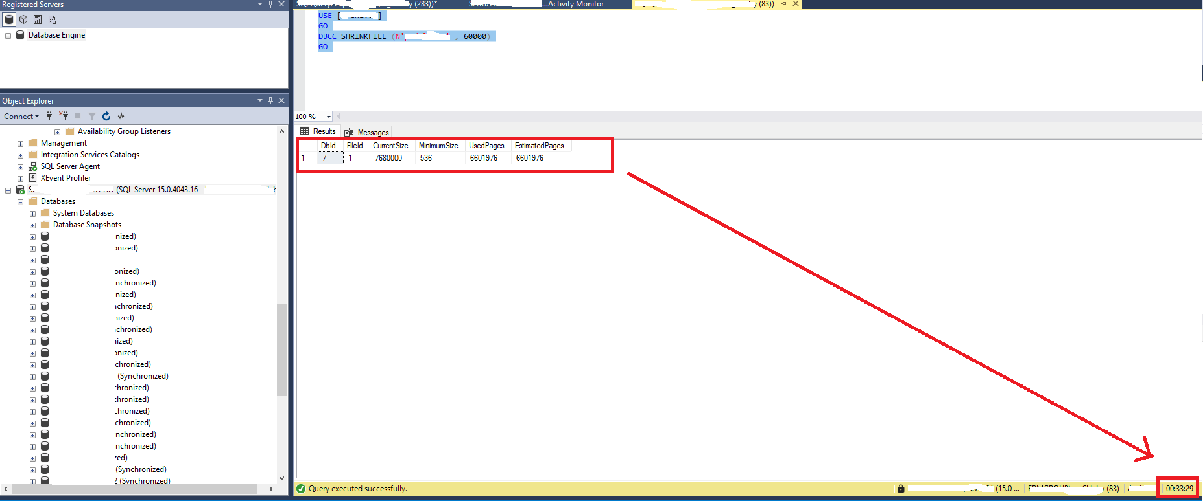Image resolution: width=1203 pixels, height=501 pixels.
Task: Pin the Registered Servers panel
Action: click(x=270, y=4)
